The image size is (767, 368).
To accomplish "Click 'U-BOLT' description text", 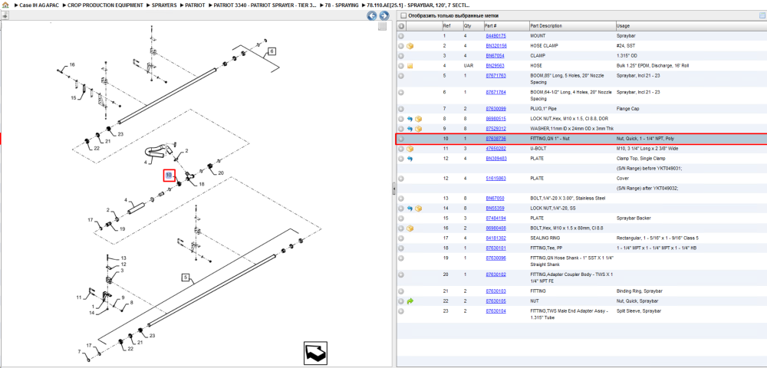I will (x=538, y=149).
